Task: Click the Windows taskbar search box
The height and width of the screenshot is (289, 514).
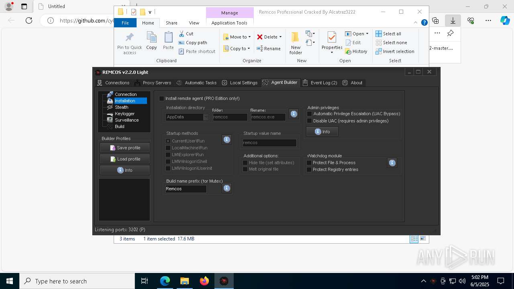Action: pyautogui.click(x=77, y=281)
